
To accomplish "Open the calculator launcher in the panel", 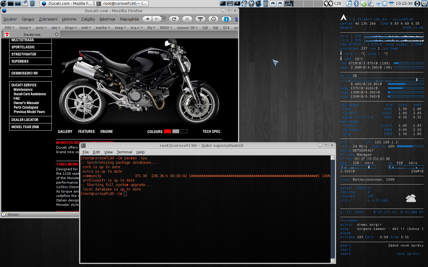I will (x=266, y=4).
